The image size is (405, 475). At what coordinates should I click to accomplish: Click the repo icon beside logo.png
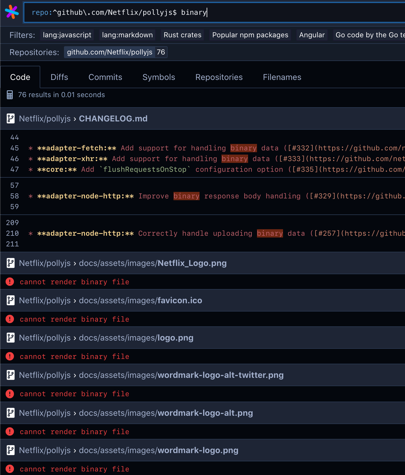[11, 338]
